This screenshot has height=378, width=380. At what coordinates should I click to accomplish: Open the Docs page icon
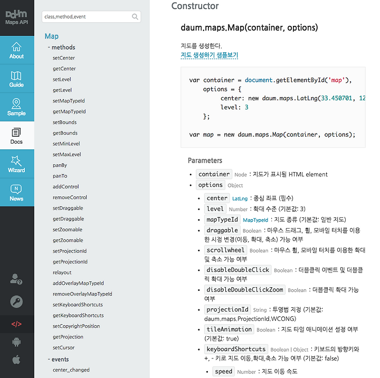[16, 133]
